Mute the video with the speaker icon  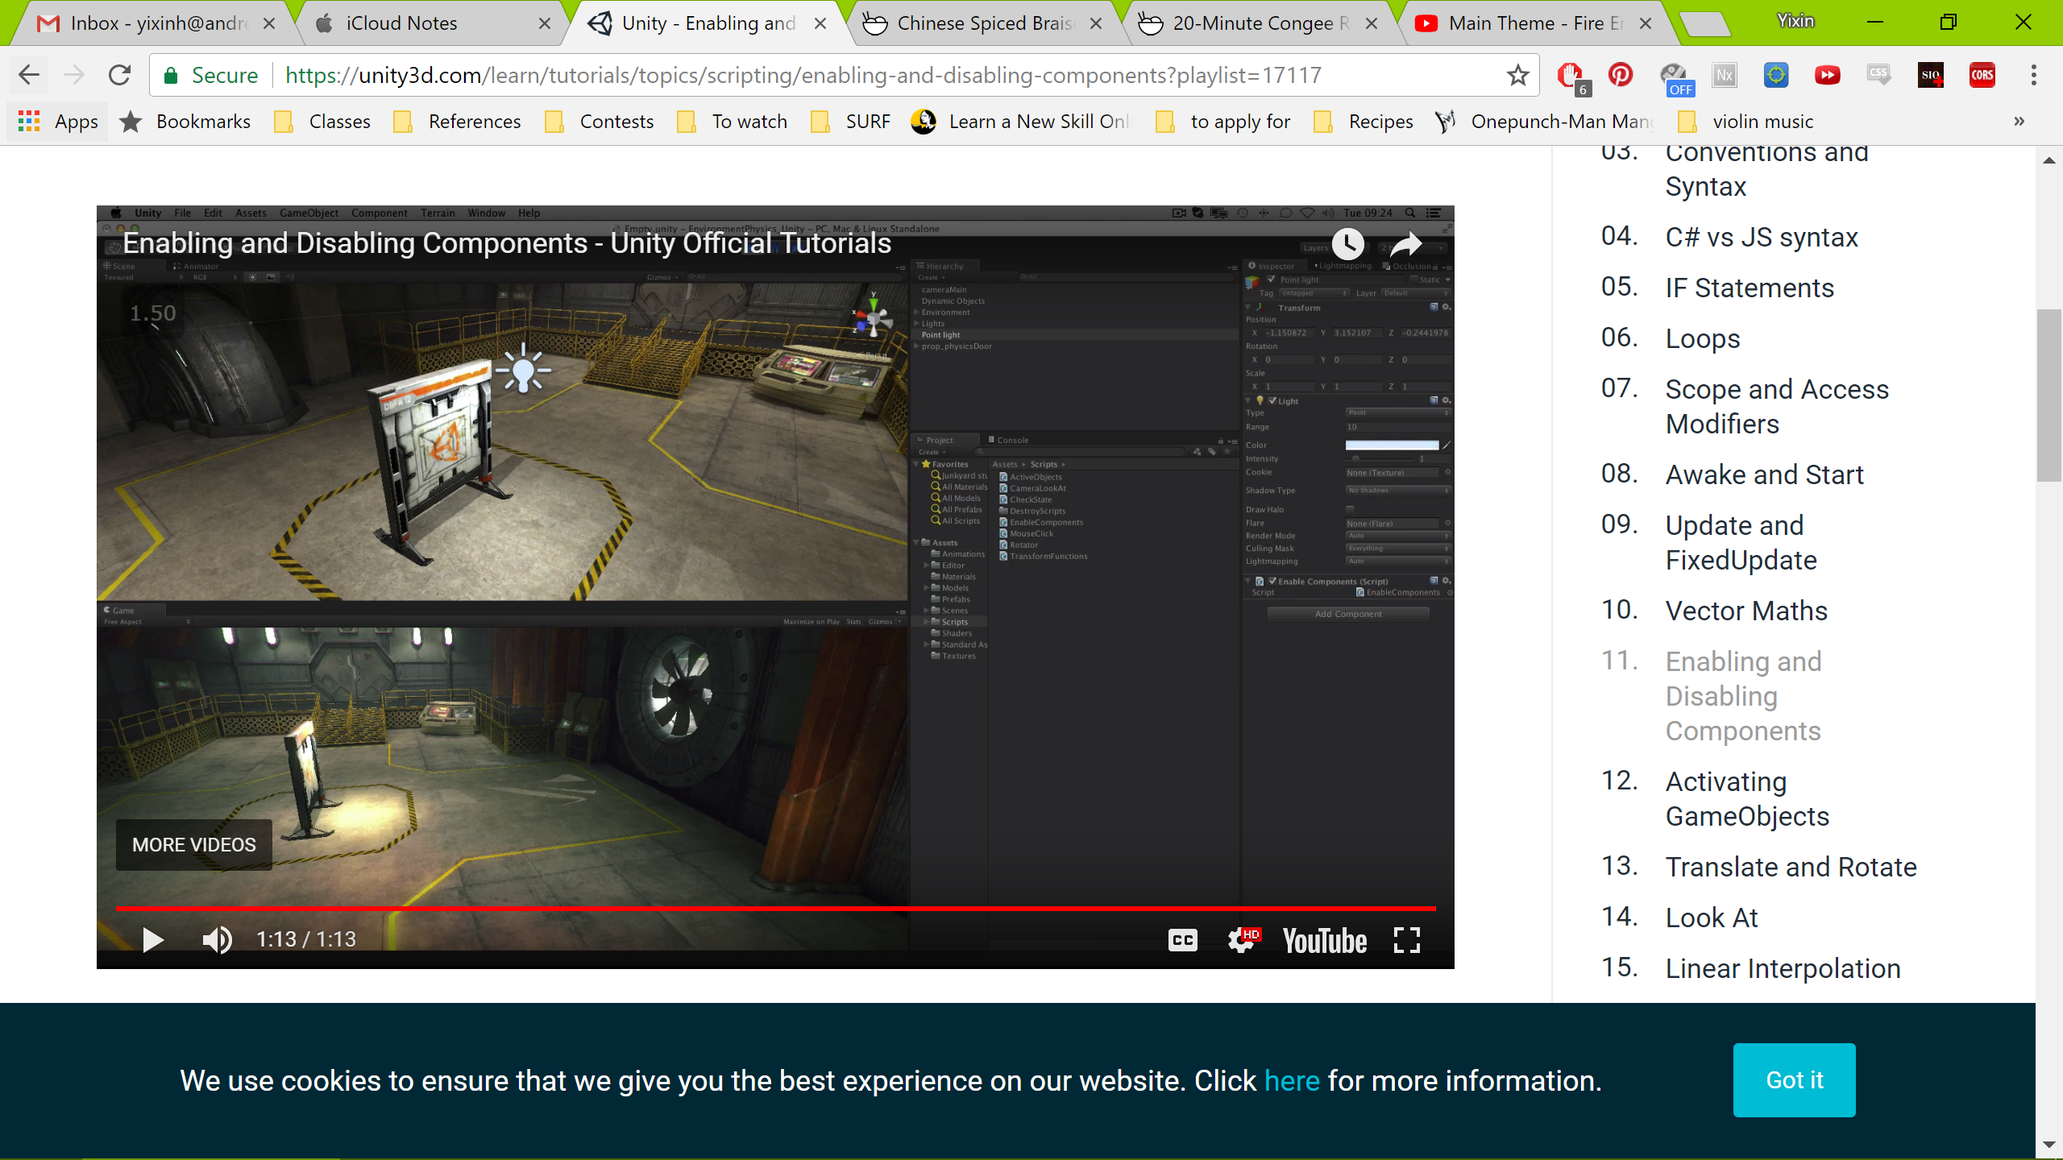pyautogui.click(x=217, y=939)
